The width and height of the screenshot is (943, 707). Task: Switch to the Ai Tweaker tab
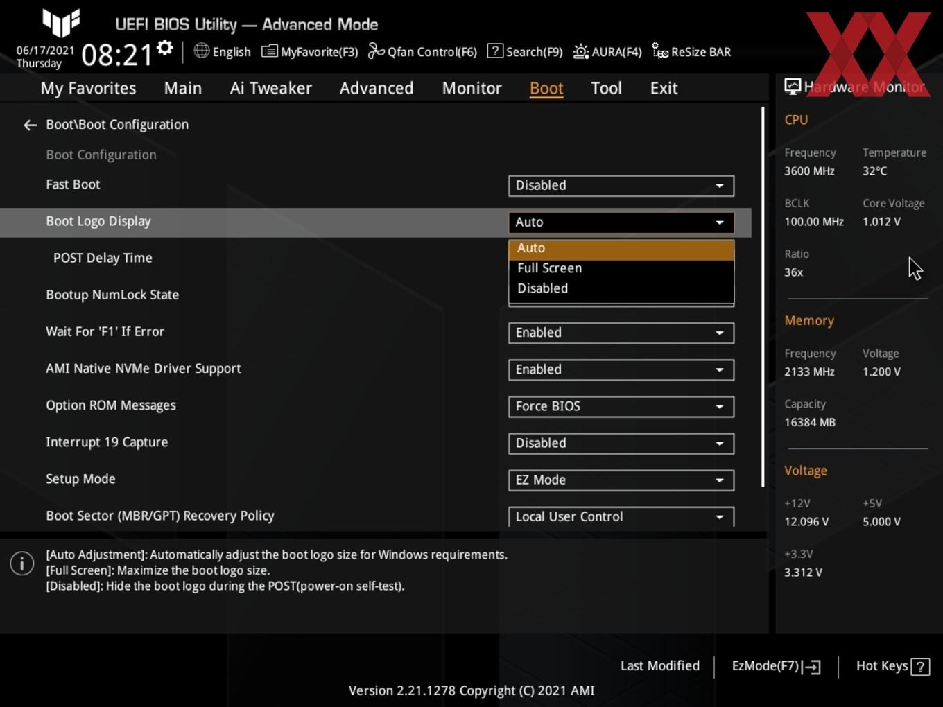point(271,88)
